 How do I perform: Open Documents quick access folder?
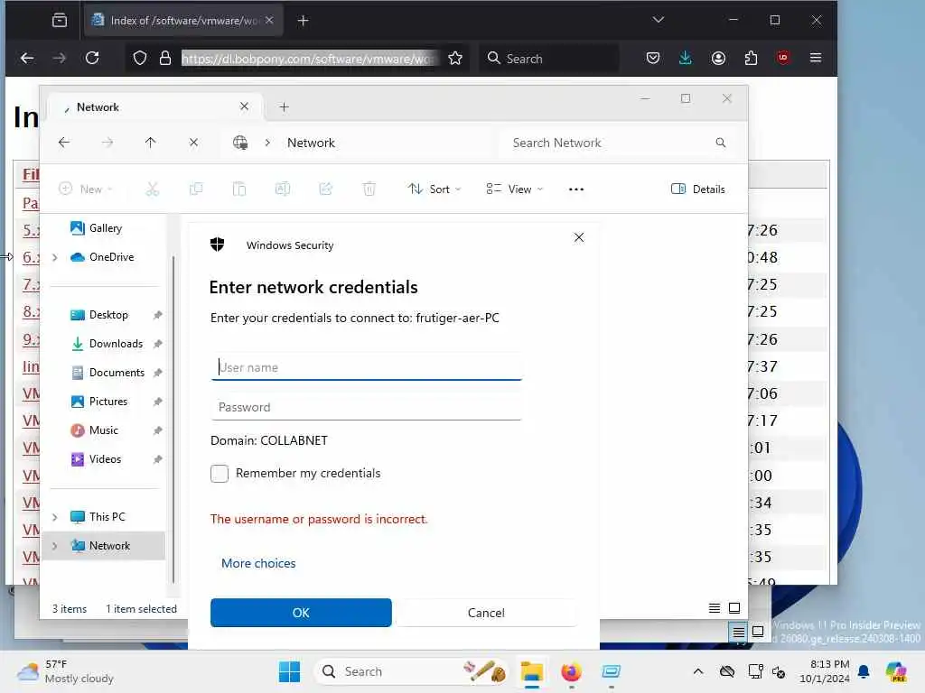click(117, 373)
